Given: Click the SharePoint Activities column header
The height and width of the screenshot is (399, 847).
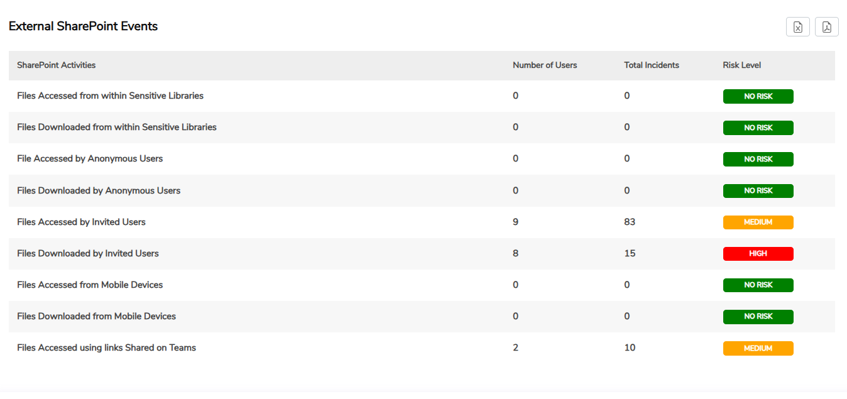Looking at the screenshot, I should pyautogui.click(x=57, y=65).
